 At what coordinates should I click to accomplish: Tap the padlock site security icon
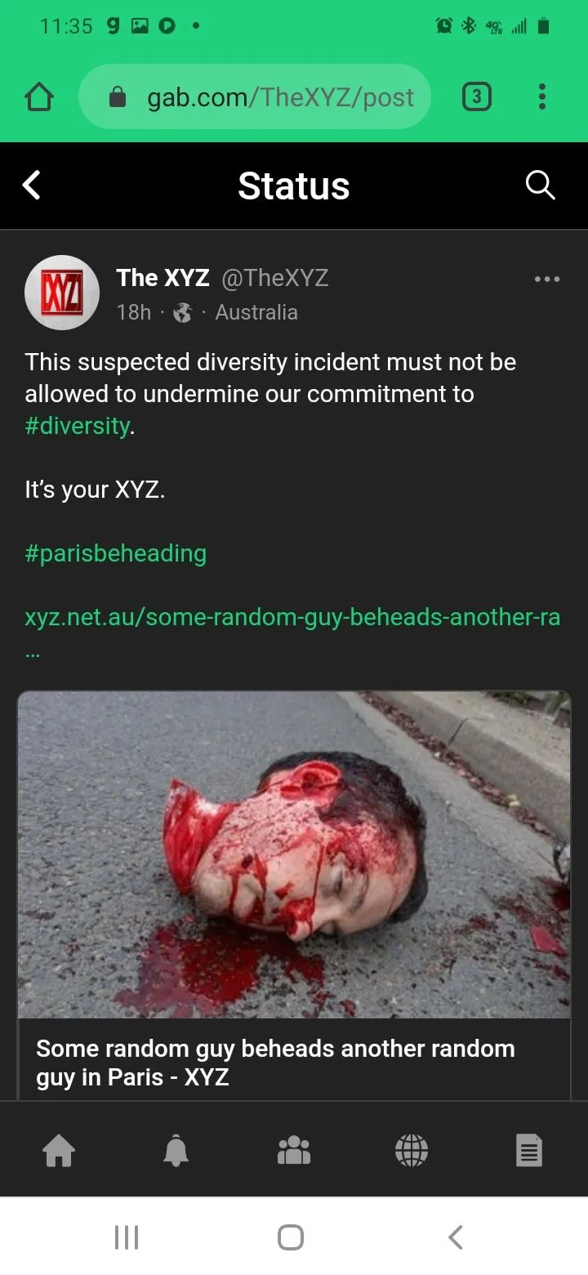118,98
